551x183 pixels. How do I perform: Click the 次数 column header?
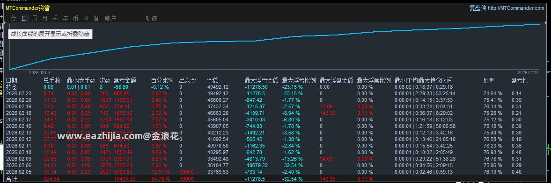coord(105,81)
